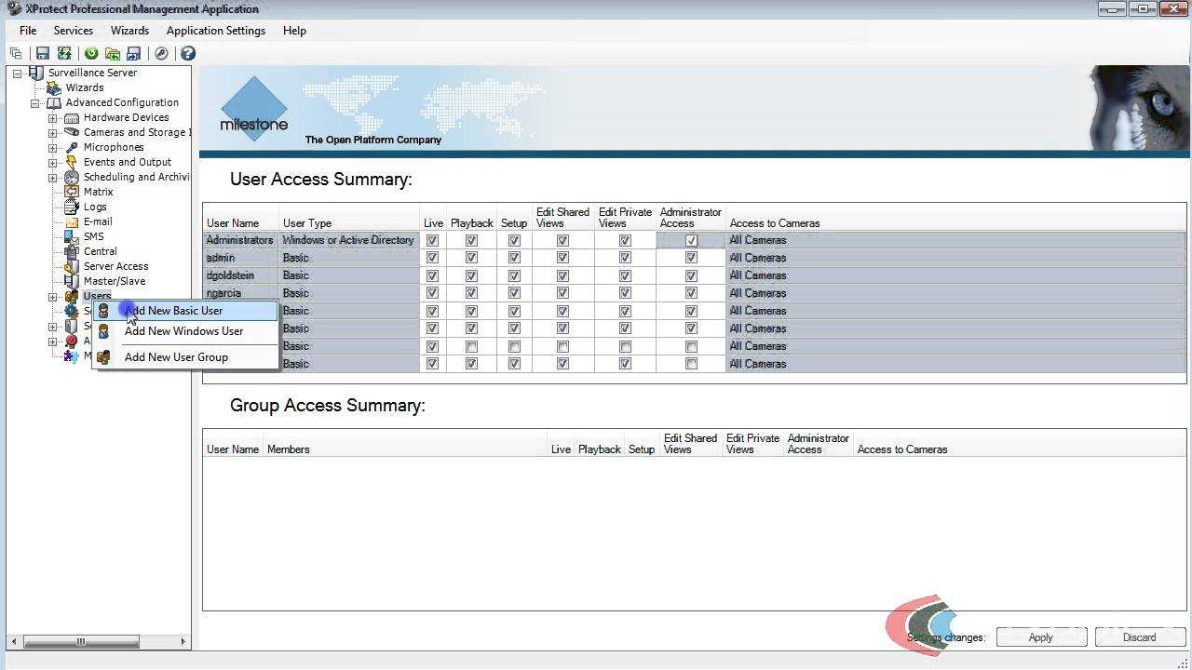Image resolution: width=1192 pixels, height=670 pixels.
Task: Open the Help menu
Action: [294, 31]
